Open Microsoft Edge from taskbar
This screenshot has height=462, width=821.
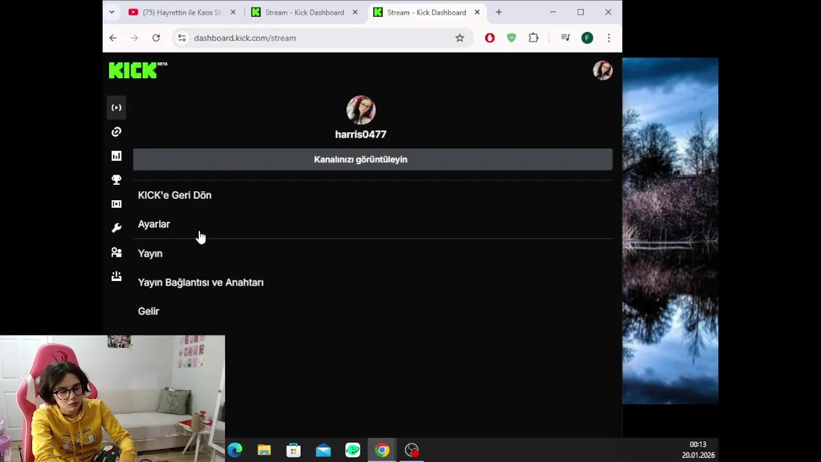(x=235, y=450)
